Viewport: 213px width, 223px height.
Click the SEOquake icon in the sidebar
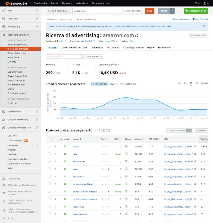pos(4,185)
